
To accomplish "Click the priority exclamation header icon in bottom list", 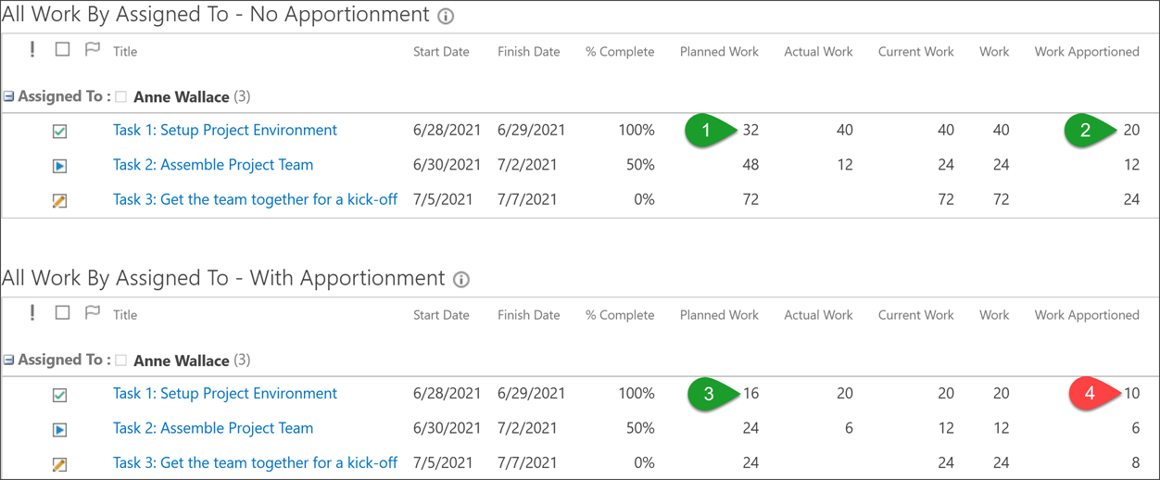I will pos(32,312).
